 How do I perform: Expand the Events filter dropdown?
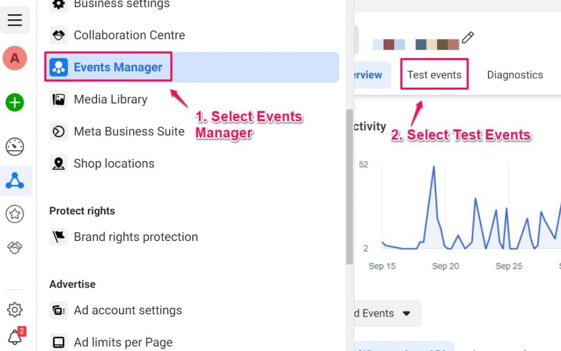(x=407, y=313)
